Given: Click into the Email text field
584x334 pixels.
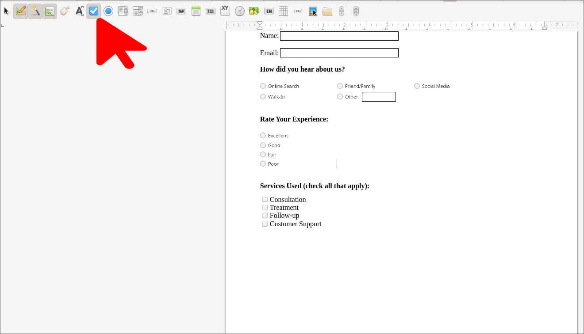Looking at the screenshot, I should pyautogui.click(x=339, y=53).
